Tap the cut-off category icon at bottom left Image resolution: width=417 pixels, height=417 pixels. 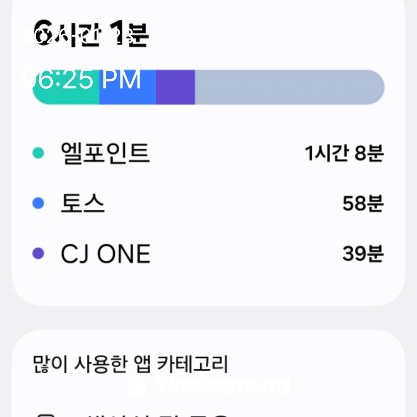pyautogui.click(x=45, y=415)
